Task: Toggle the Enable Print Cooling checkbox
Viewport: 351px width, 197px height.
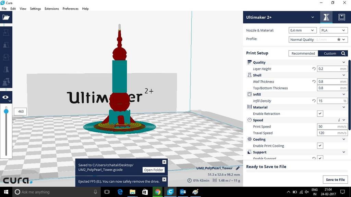Action: click(320, 146)
